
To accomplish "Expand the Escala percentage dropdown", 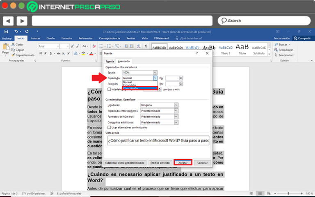I will pyautogui.click(x=155, y=72).
